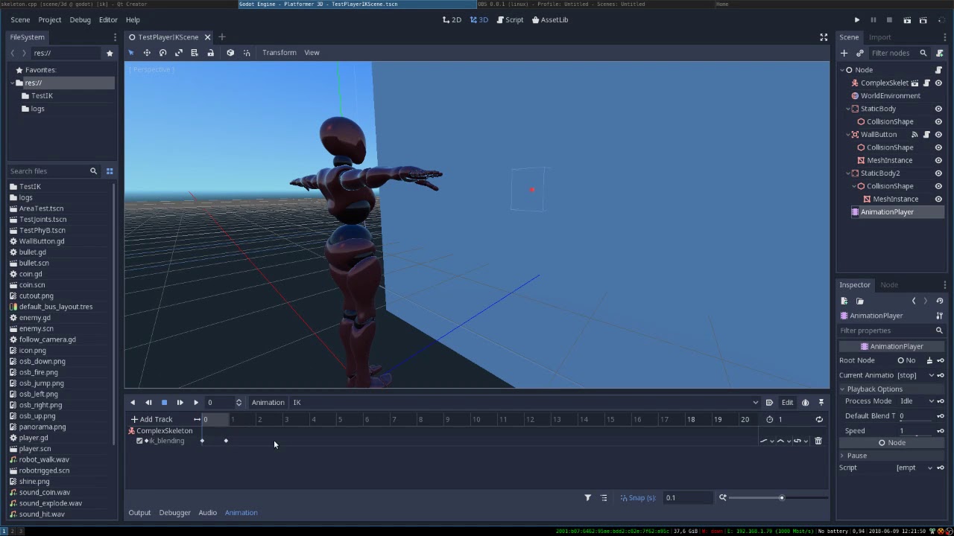Switch to the Import tab
954x536 pixels.
click(x=879, y=37)
